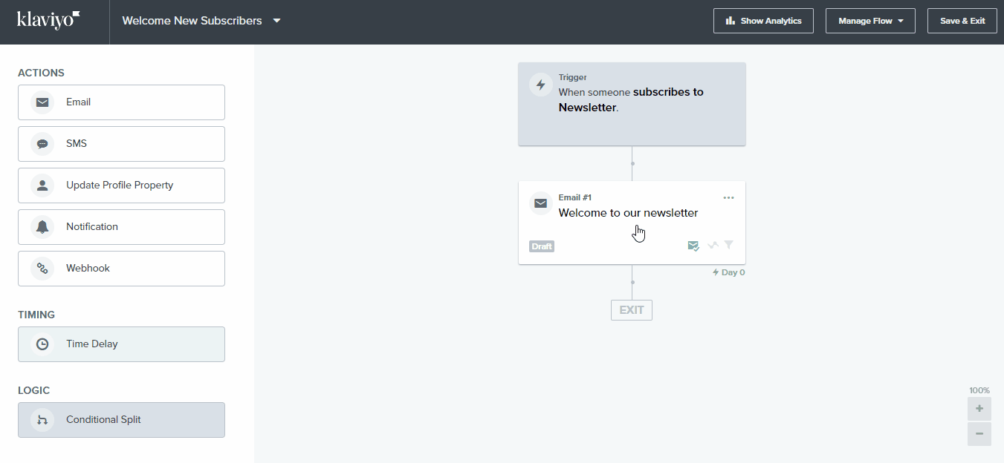Click the filter funnel icon on Email #1
This screenshot has height=463, width=1004.
(x=728, y=244)
